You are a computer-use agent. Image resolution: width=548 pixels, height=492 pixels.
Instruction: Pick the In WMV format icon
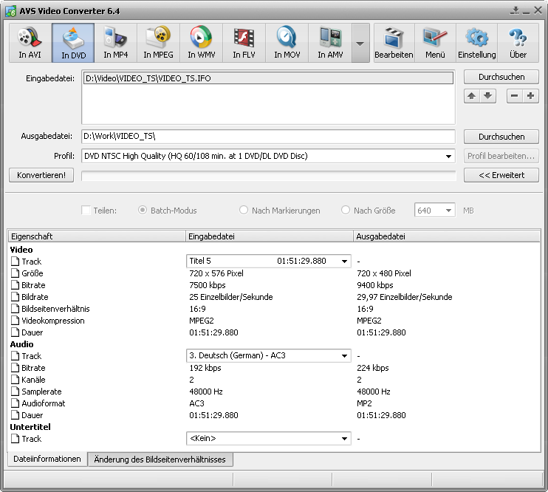(x=202, y=43)
